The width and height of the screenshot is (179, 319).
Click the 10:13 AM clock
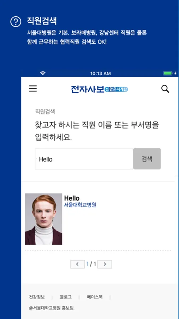pos(101,73)
